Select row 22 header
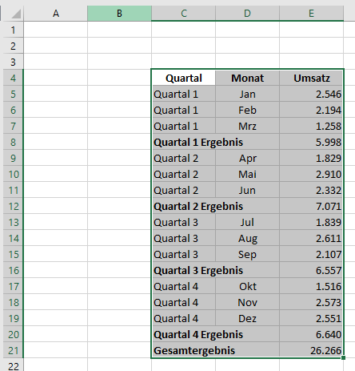355x371 pixels. 14,365
